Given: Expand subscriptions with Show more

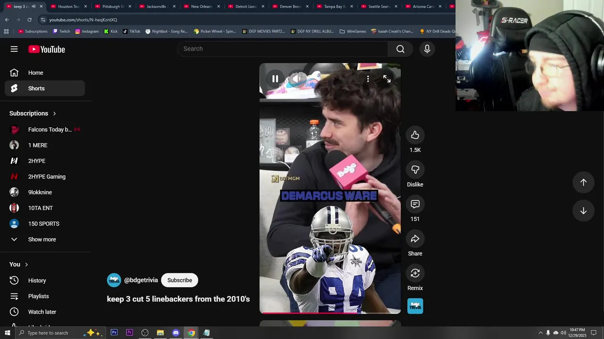Looking at the screenshot, I should [45, 239].
